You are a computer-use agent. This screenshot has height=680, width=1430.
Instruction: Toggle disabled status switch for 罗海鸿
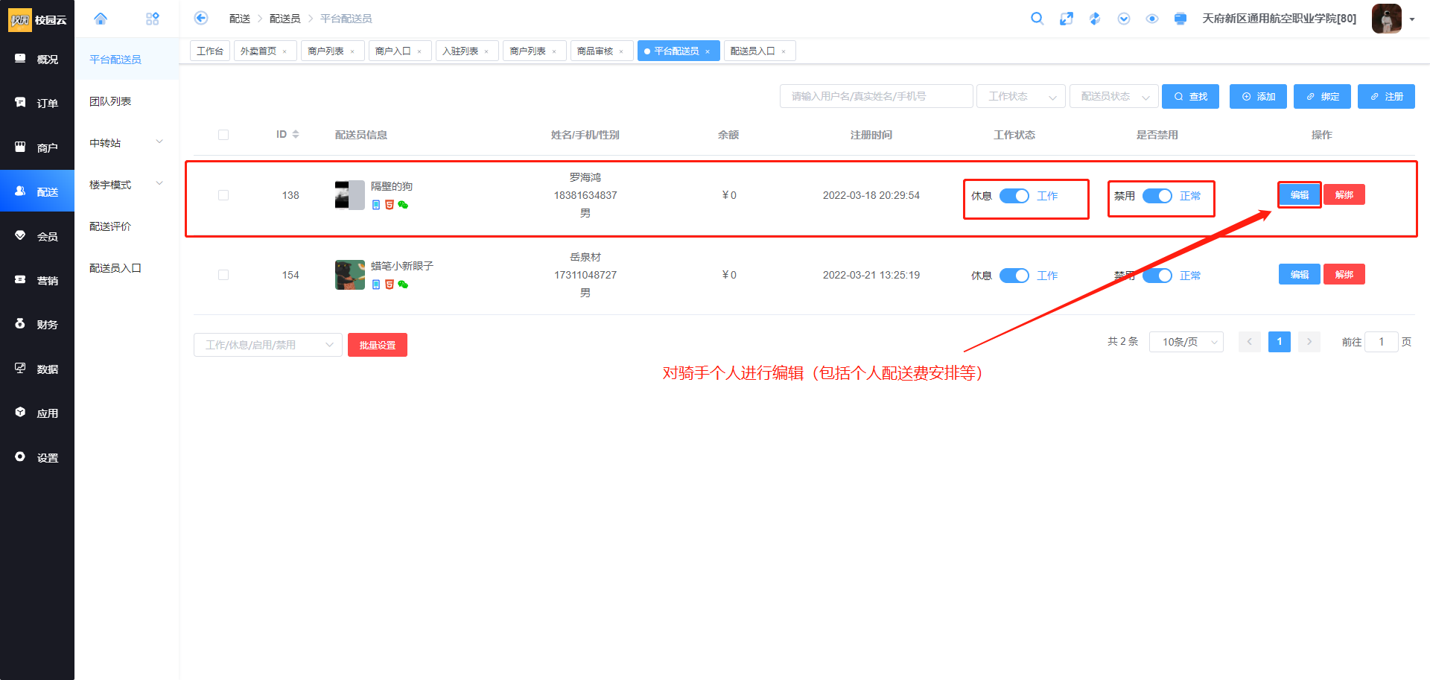point(1157,196)
